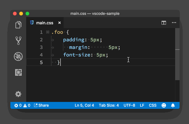The height and width of the screenshot is (124, 189).
Task: Click the Split Editor icon
Action: pos(164,23)
